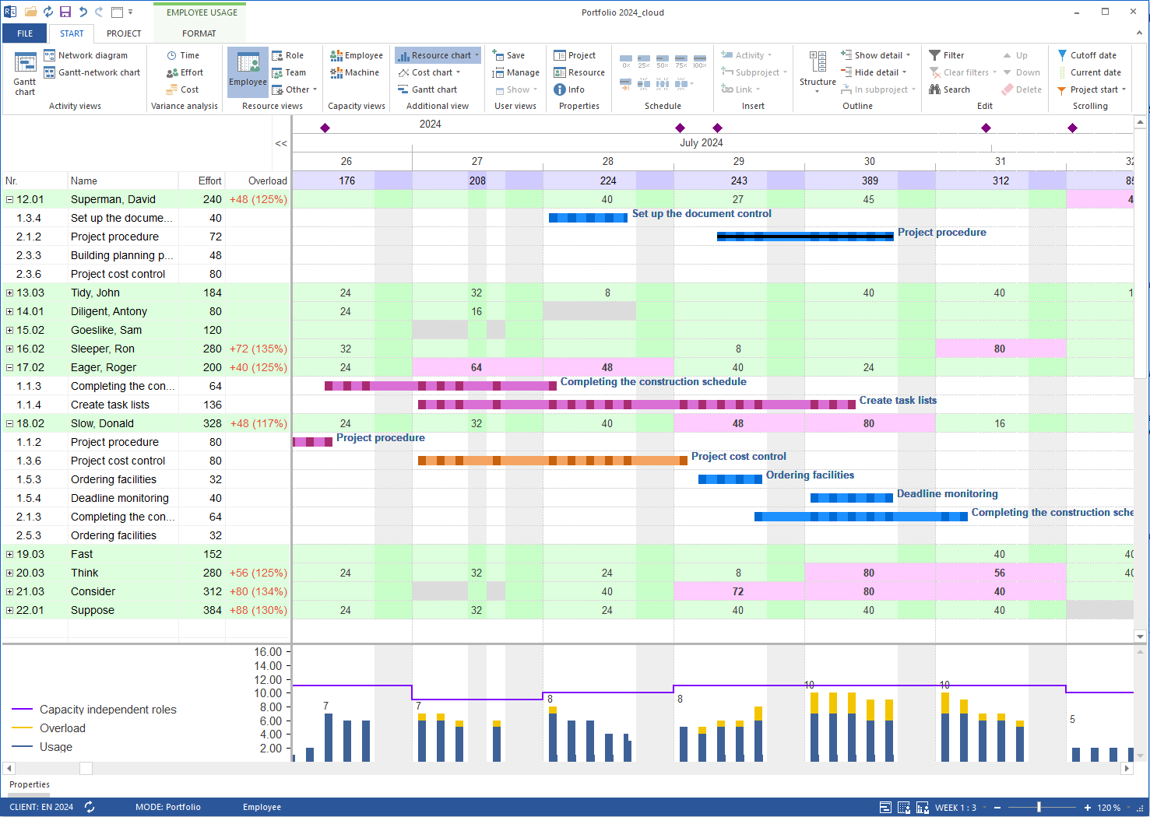Open the Filter dropdown
This screenshot has width=1150, height=817.
coord(946,55)
